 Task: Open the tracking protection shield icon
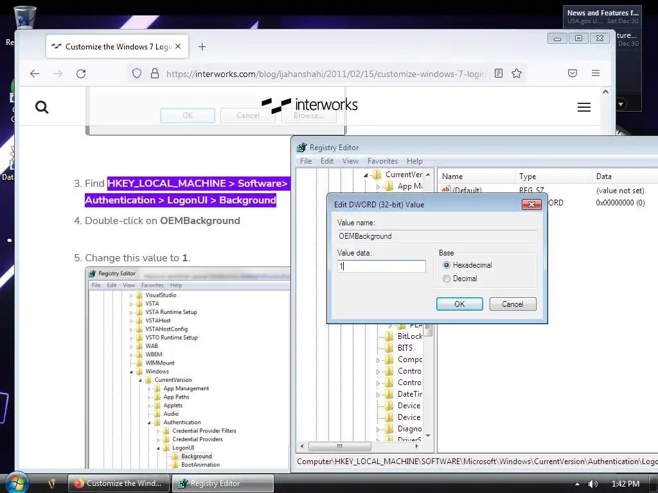pos(137,73)
